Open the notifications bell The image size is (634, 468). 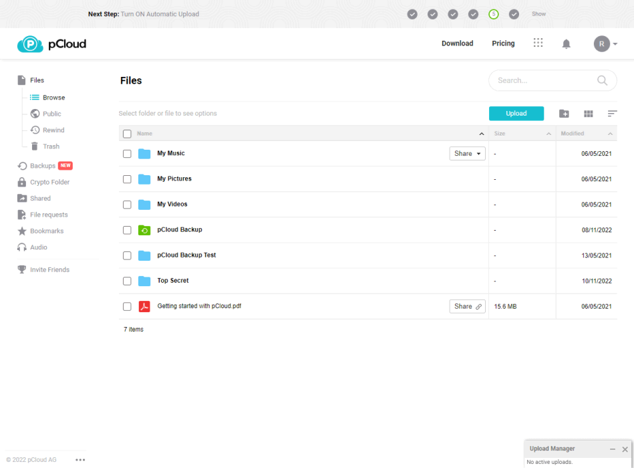click(567, 44)
